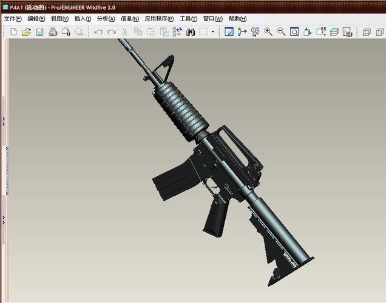Click the Paste icon

[151, 32]
